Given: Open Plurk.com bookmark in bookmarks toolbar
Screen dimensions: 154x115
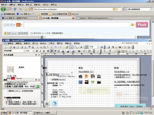Looking at the screenshot, I should tap(73, 14).
